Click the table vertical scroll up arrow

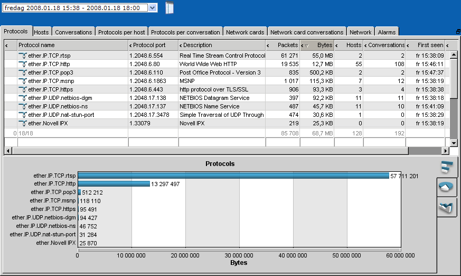pos(454,54)
